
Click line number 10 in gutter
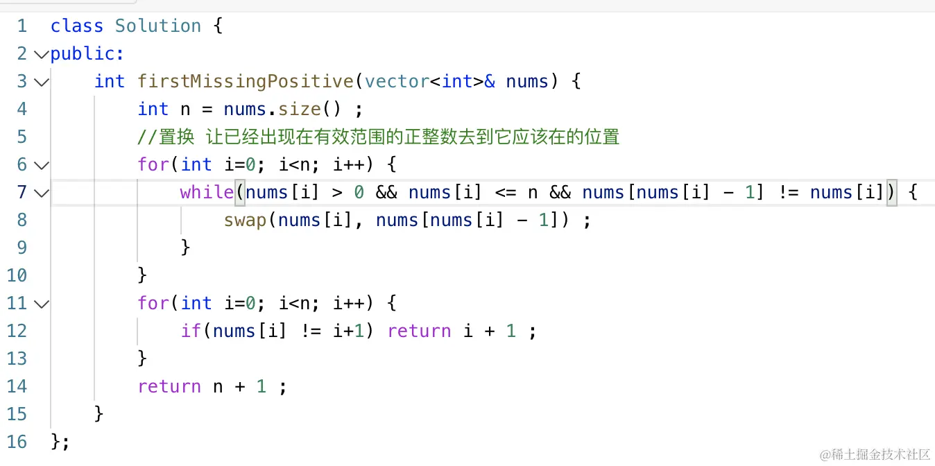(x=17, y=276)
